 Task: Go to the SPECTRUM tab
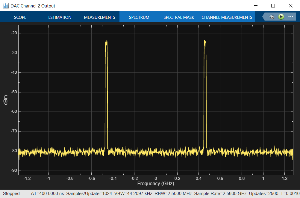[x=139, y=17]
